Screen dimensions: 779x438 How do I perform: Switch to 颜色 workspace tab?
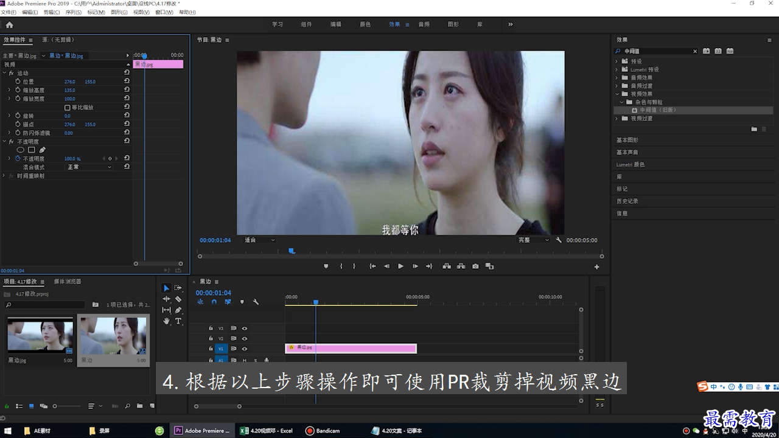point(365,24)
